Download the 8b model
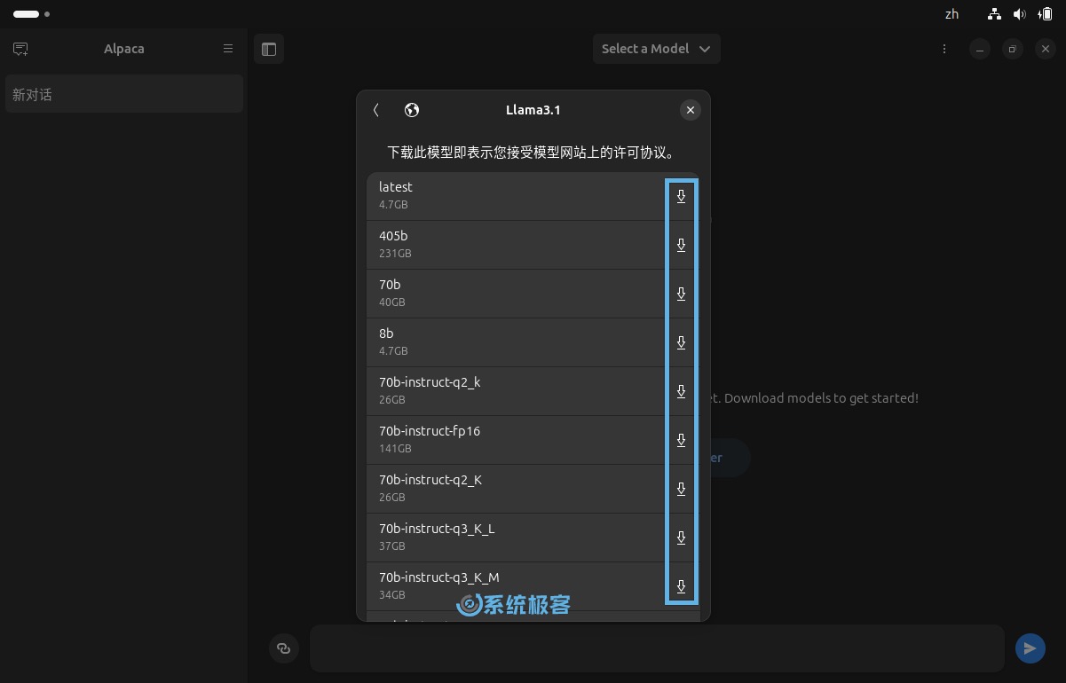This screenshot has width=1066, height=683. (x=681, y=342)
